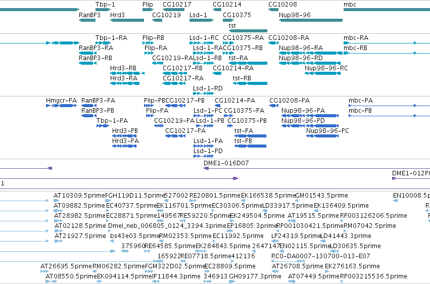Click EST label EK136409.5prime
430x284 pixels.
(341, 206)
